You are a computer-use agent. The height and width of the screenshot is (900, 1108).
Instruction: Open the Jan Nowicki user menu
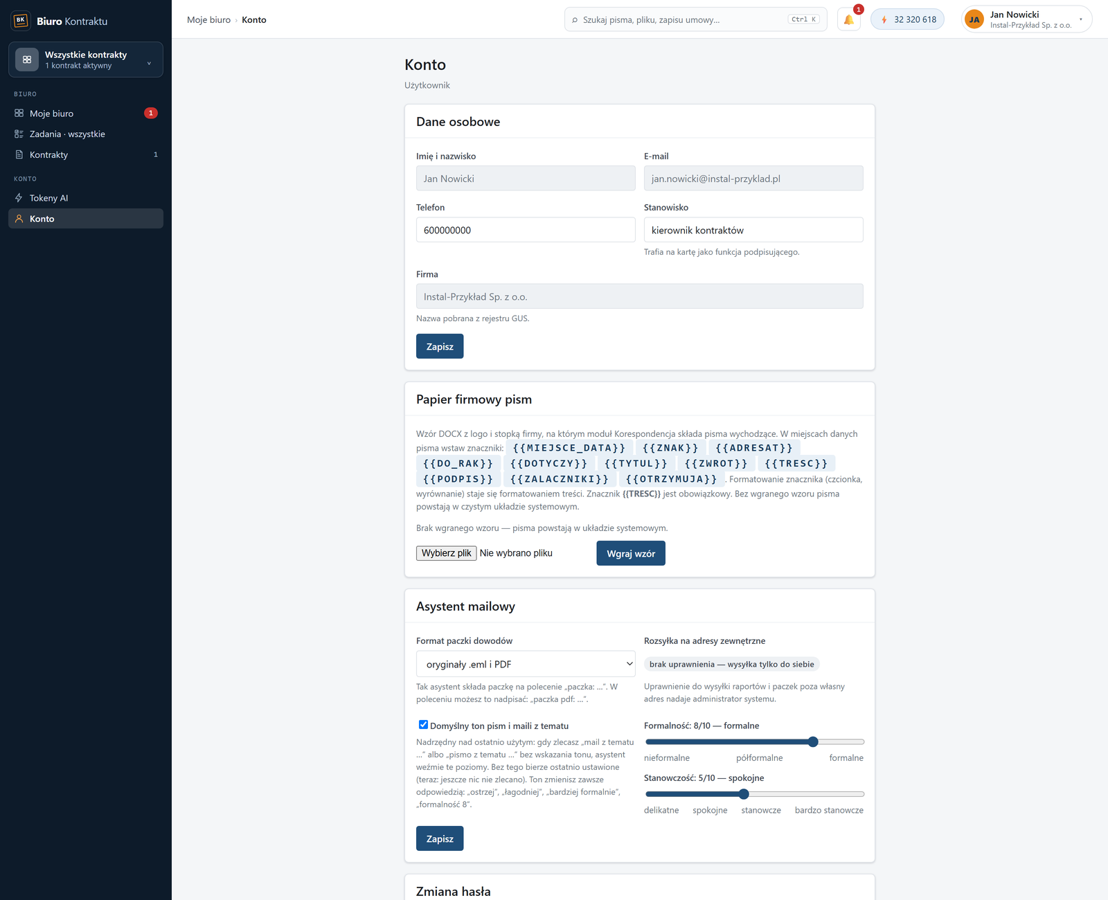click(1026, 19)
